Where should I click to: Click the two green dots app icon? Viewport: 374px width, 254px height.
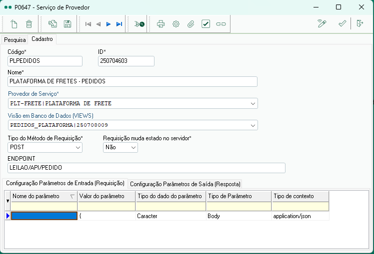coord(8,7)
